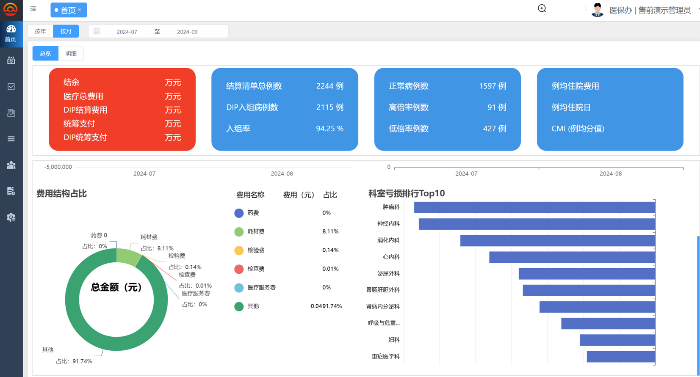Open the checkmark box sidebar icon
Viewport: 700px width, 377px height.
coord(11,87)
